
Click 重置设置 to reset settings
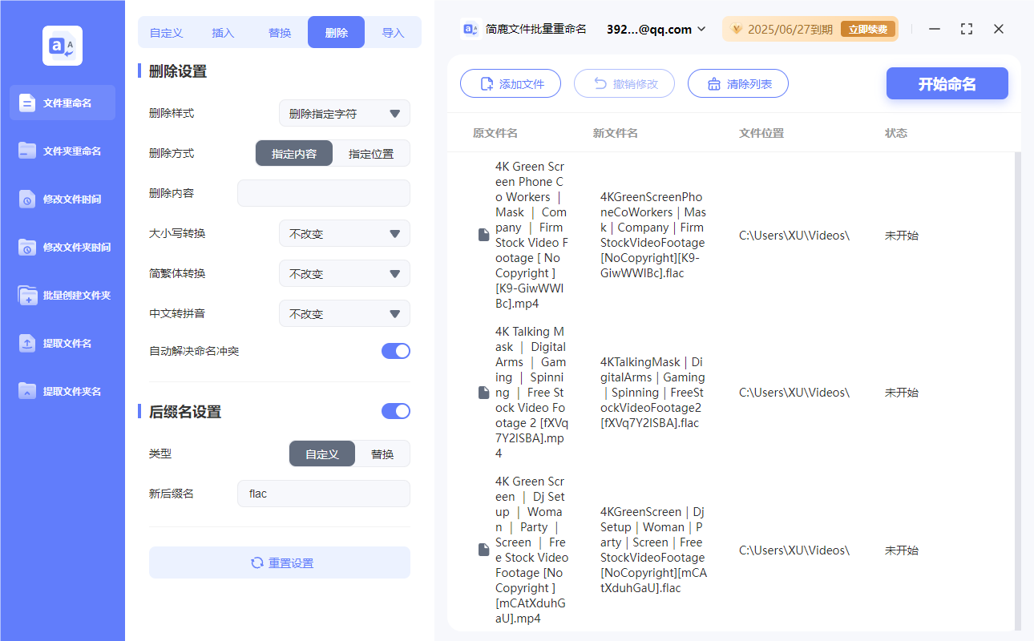click(x=279, y=562)
